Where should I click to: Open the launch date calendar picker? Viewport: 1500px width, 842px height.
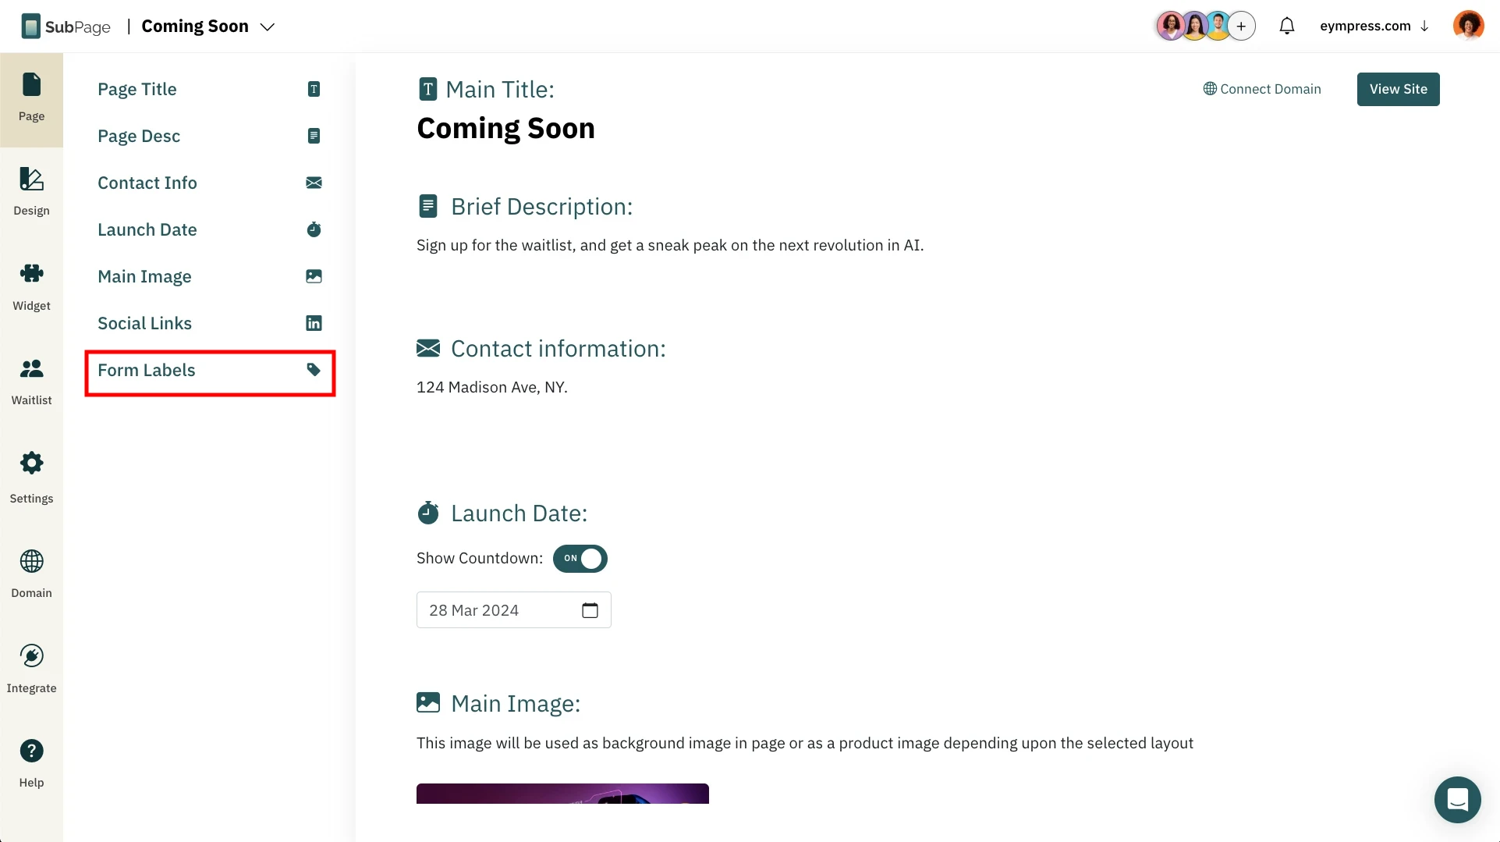click(590, 610)
